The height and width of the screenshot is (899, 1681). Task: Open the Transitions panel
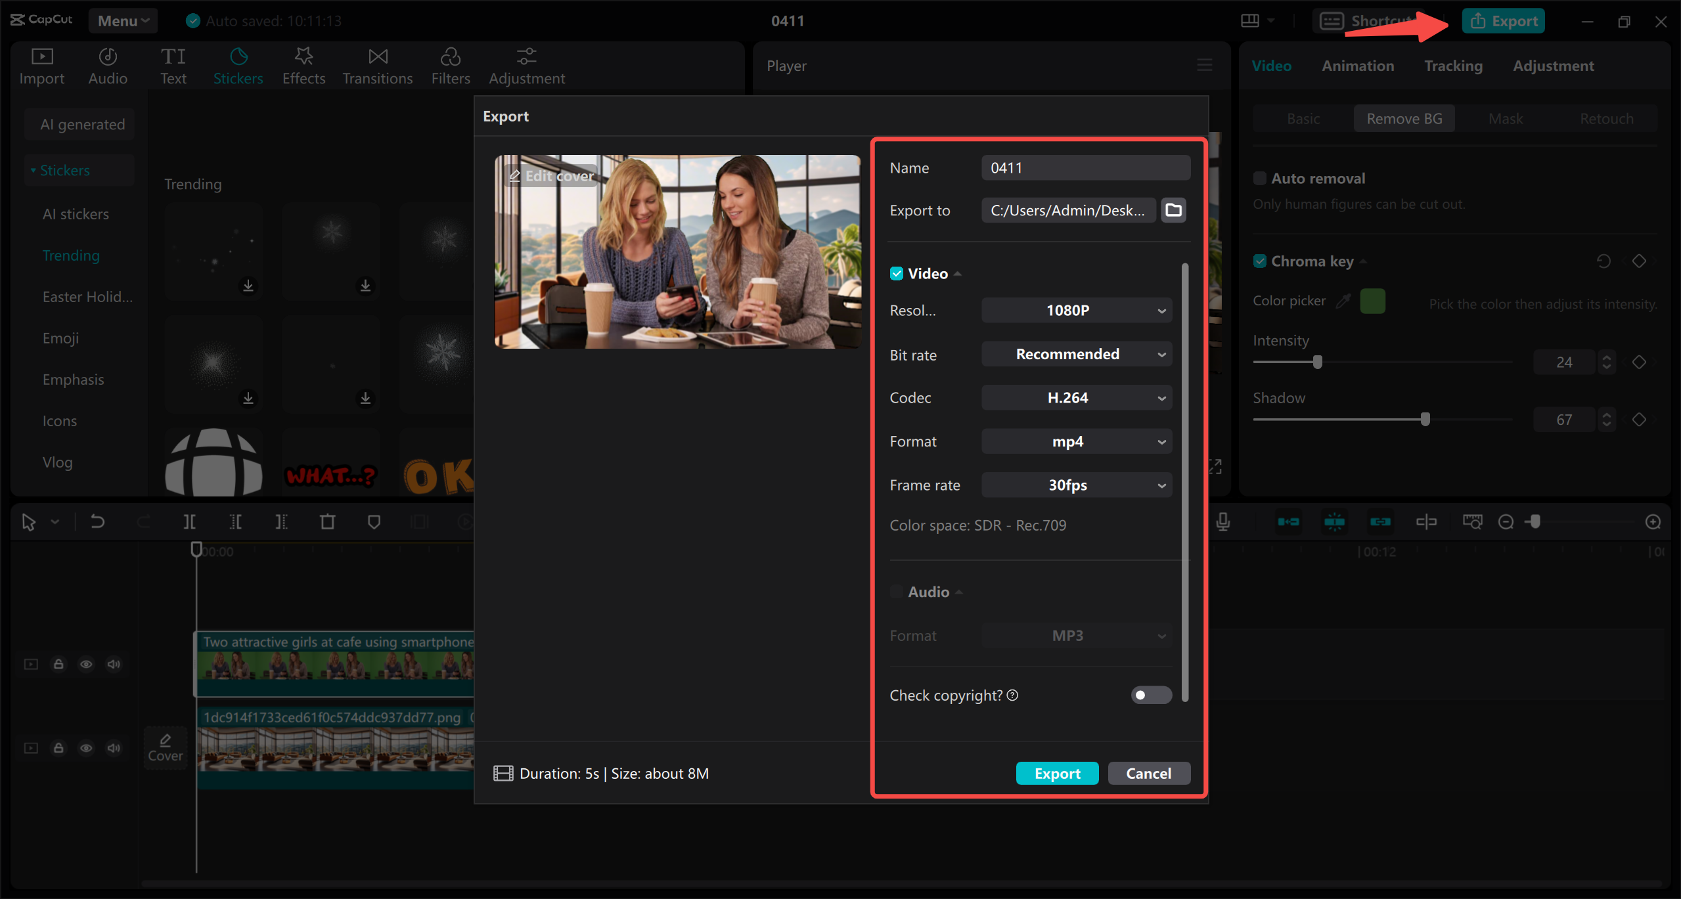point(377,65)
